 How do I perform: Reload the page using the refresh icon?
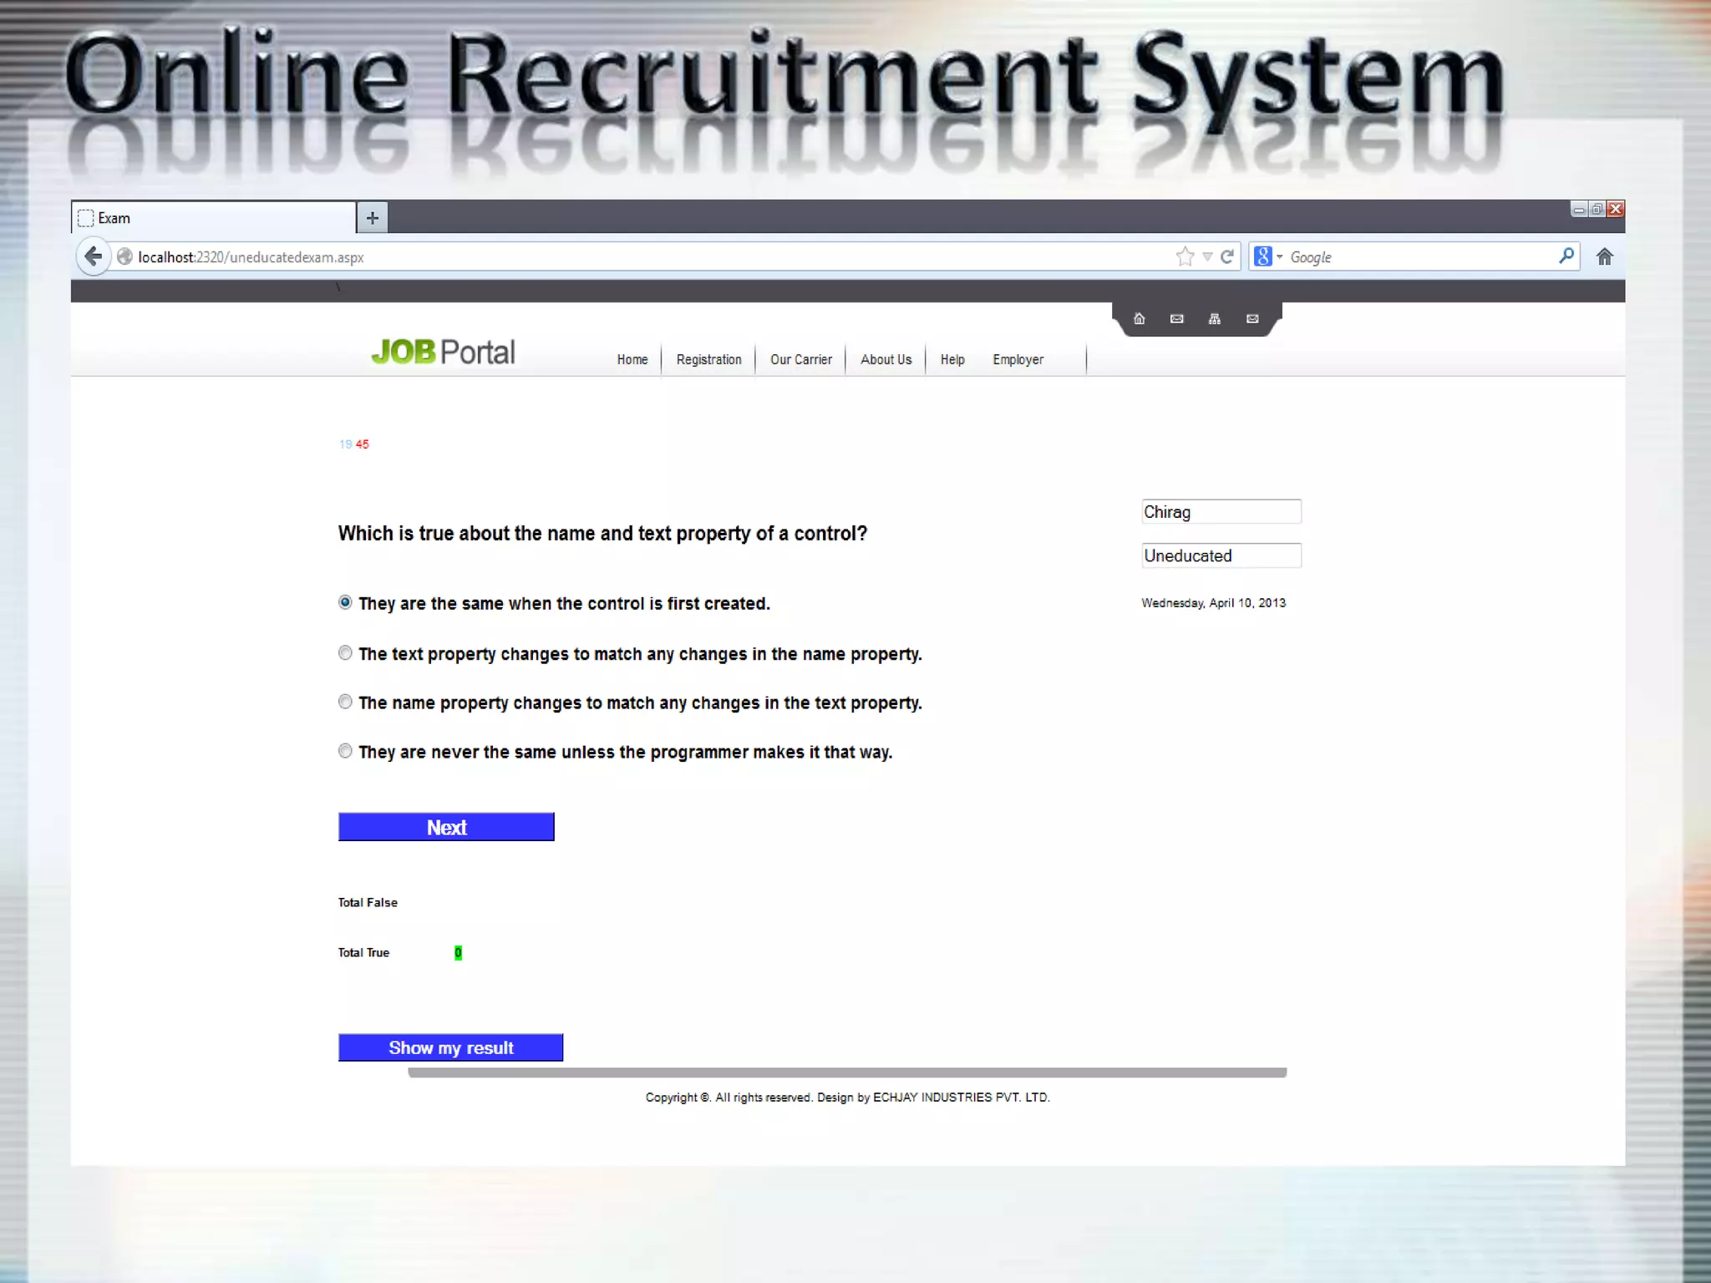[x=1226, y=256]
